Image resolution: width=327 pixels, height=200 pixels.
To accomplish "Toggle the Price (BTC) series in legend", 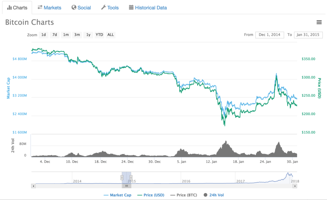I will coord(184,195).
